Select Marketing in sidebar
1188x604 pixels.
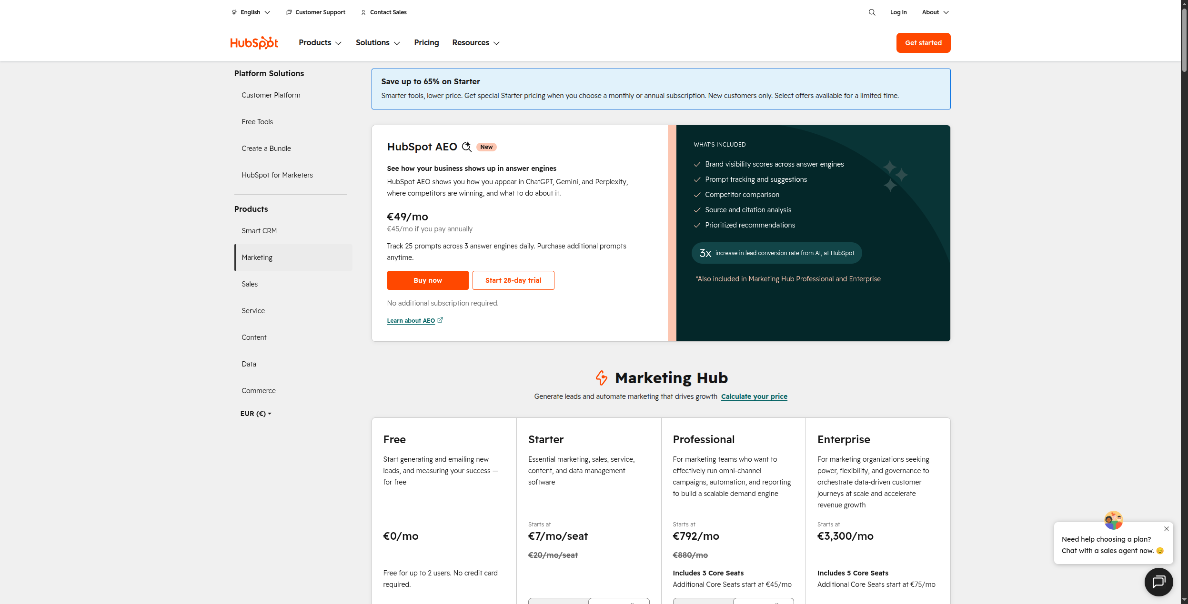(293, 257)
